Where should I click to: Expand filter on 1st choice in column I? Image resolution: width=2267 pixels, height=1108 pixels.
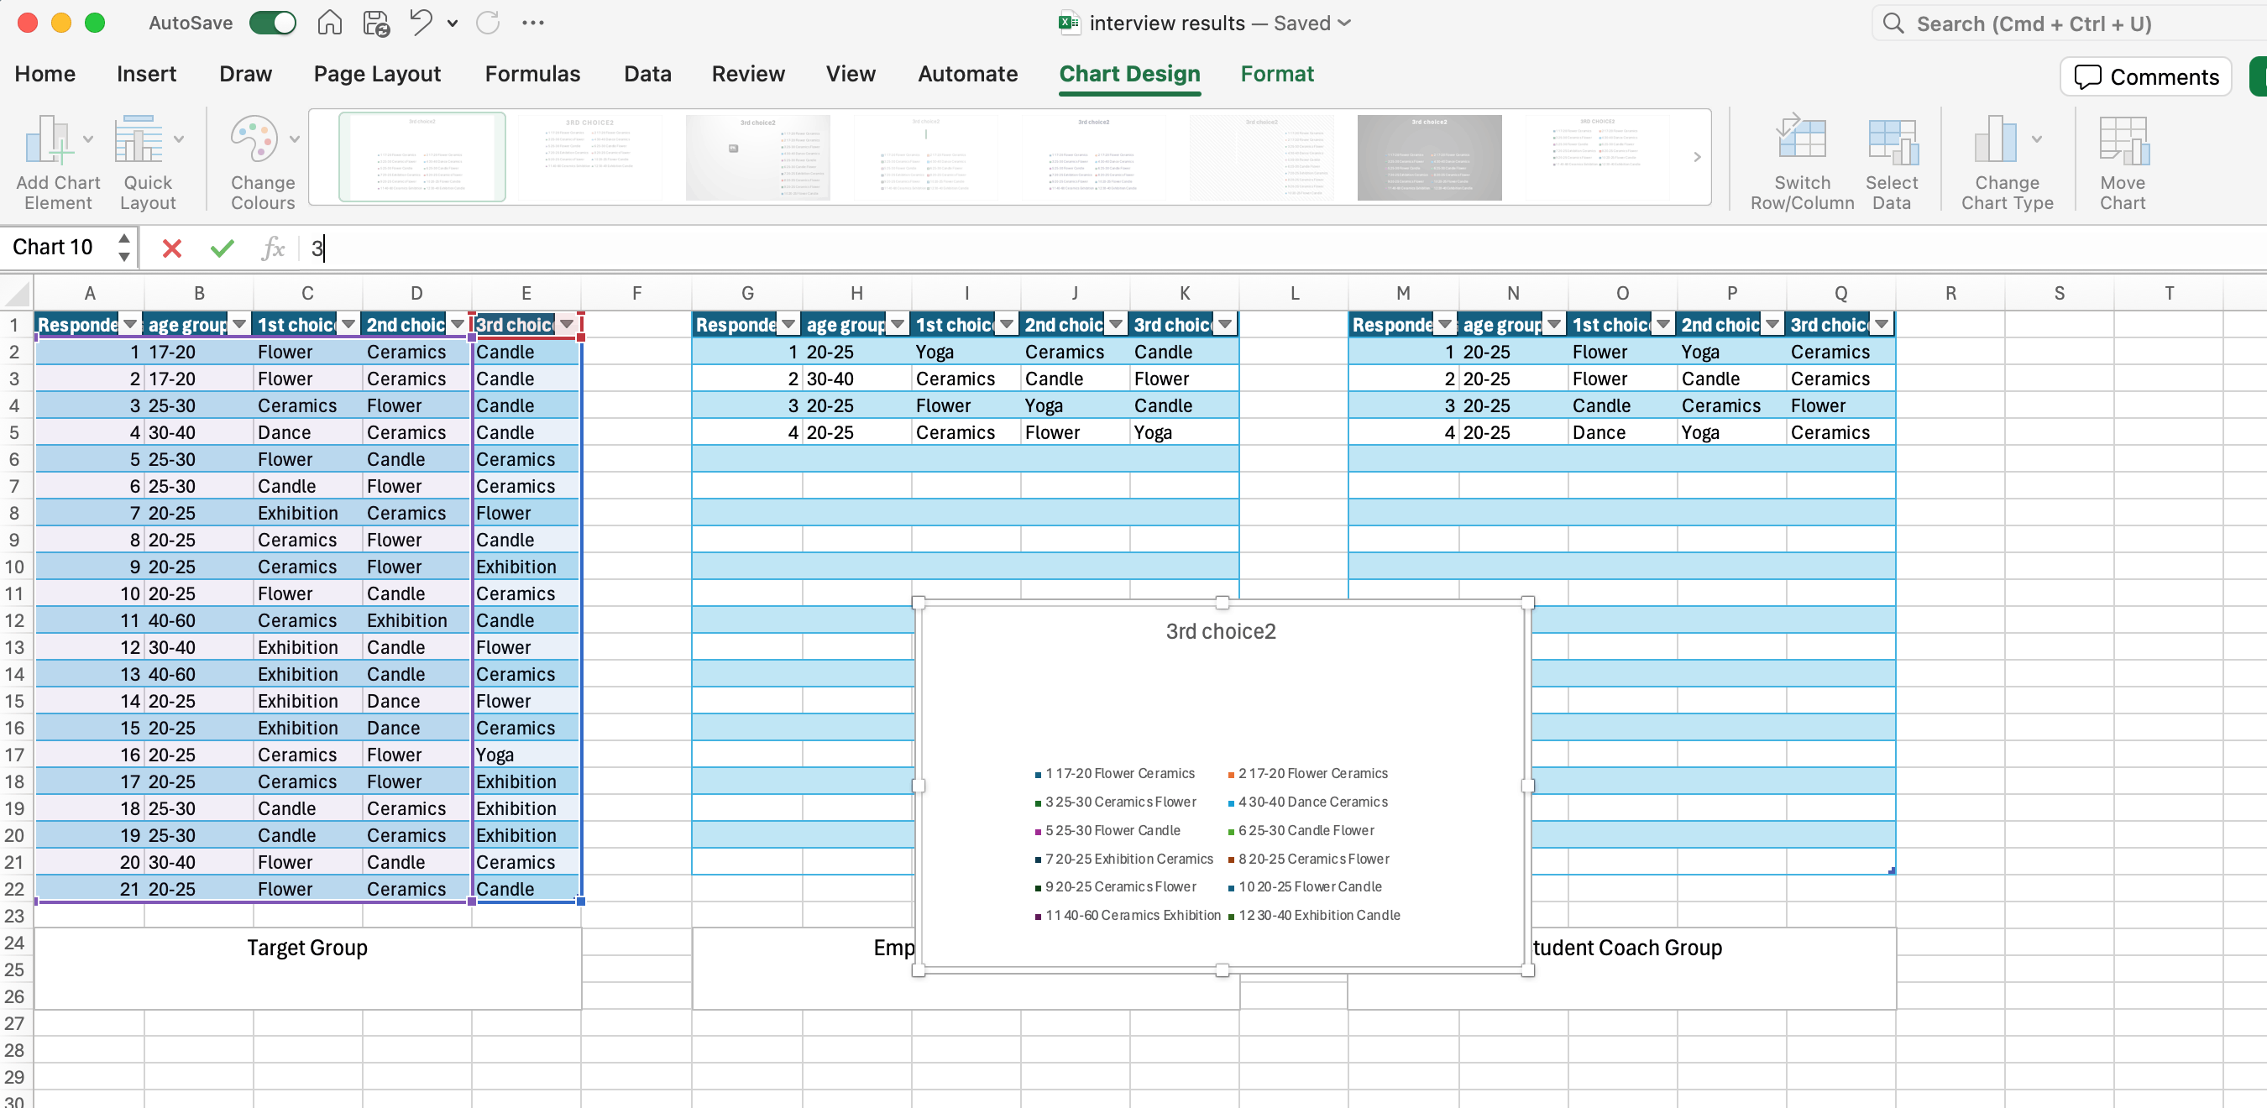point(1006,325)
